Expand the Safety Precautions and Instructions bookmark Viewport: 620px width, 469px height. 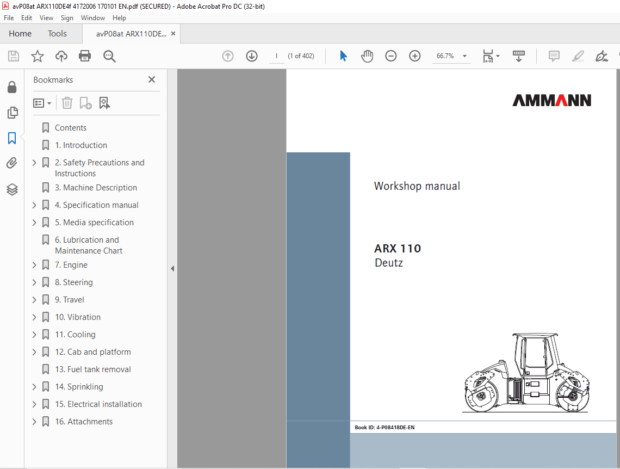tap(34, 162)
